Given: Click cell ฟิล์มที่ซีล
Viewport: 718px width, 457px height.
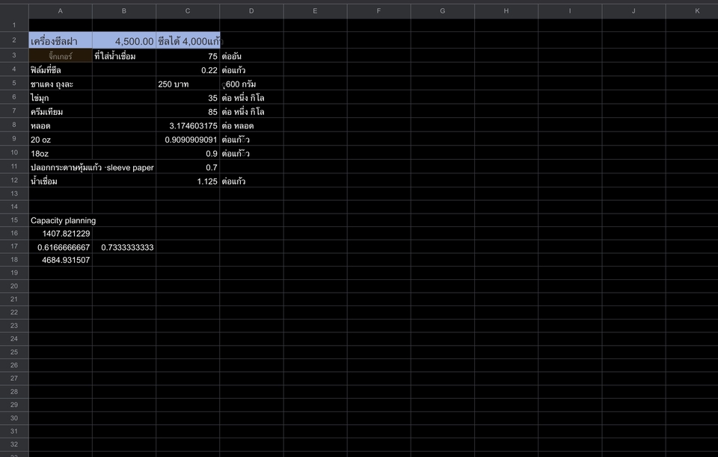Looking at the screenshot, I should [61, 70].
